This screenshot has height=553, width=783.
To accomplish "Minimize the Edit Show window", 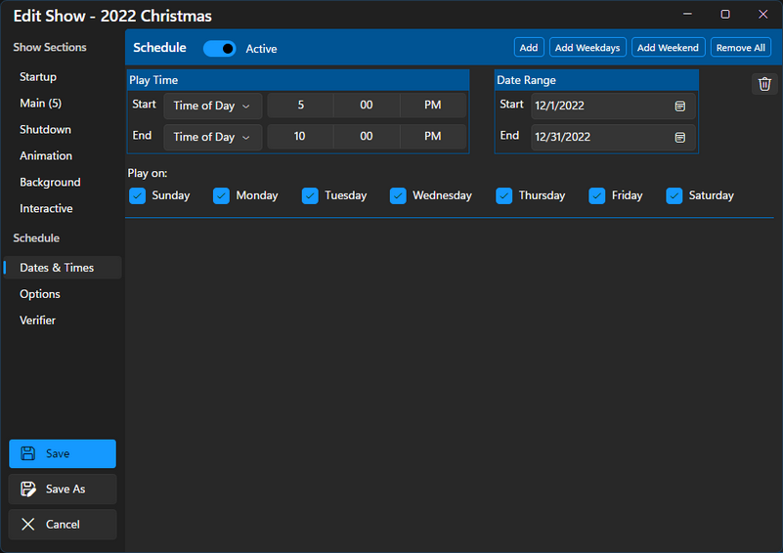I will (689, 15).
